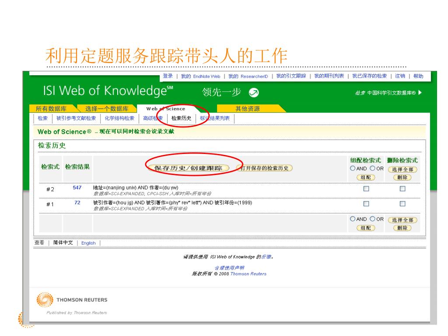The width and height of the screenshot is (448, 336).
Task: Open the 547 results link for search #2
Action: click(x=77, y=187)
